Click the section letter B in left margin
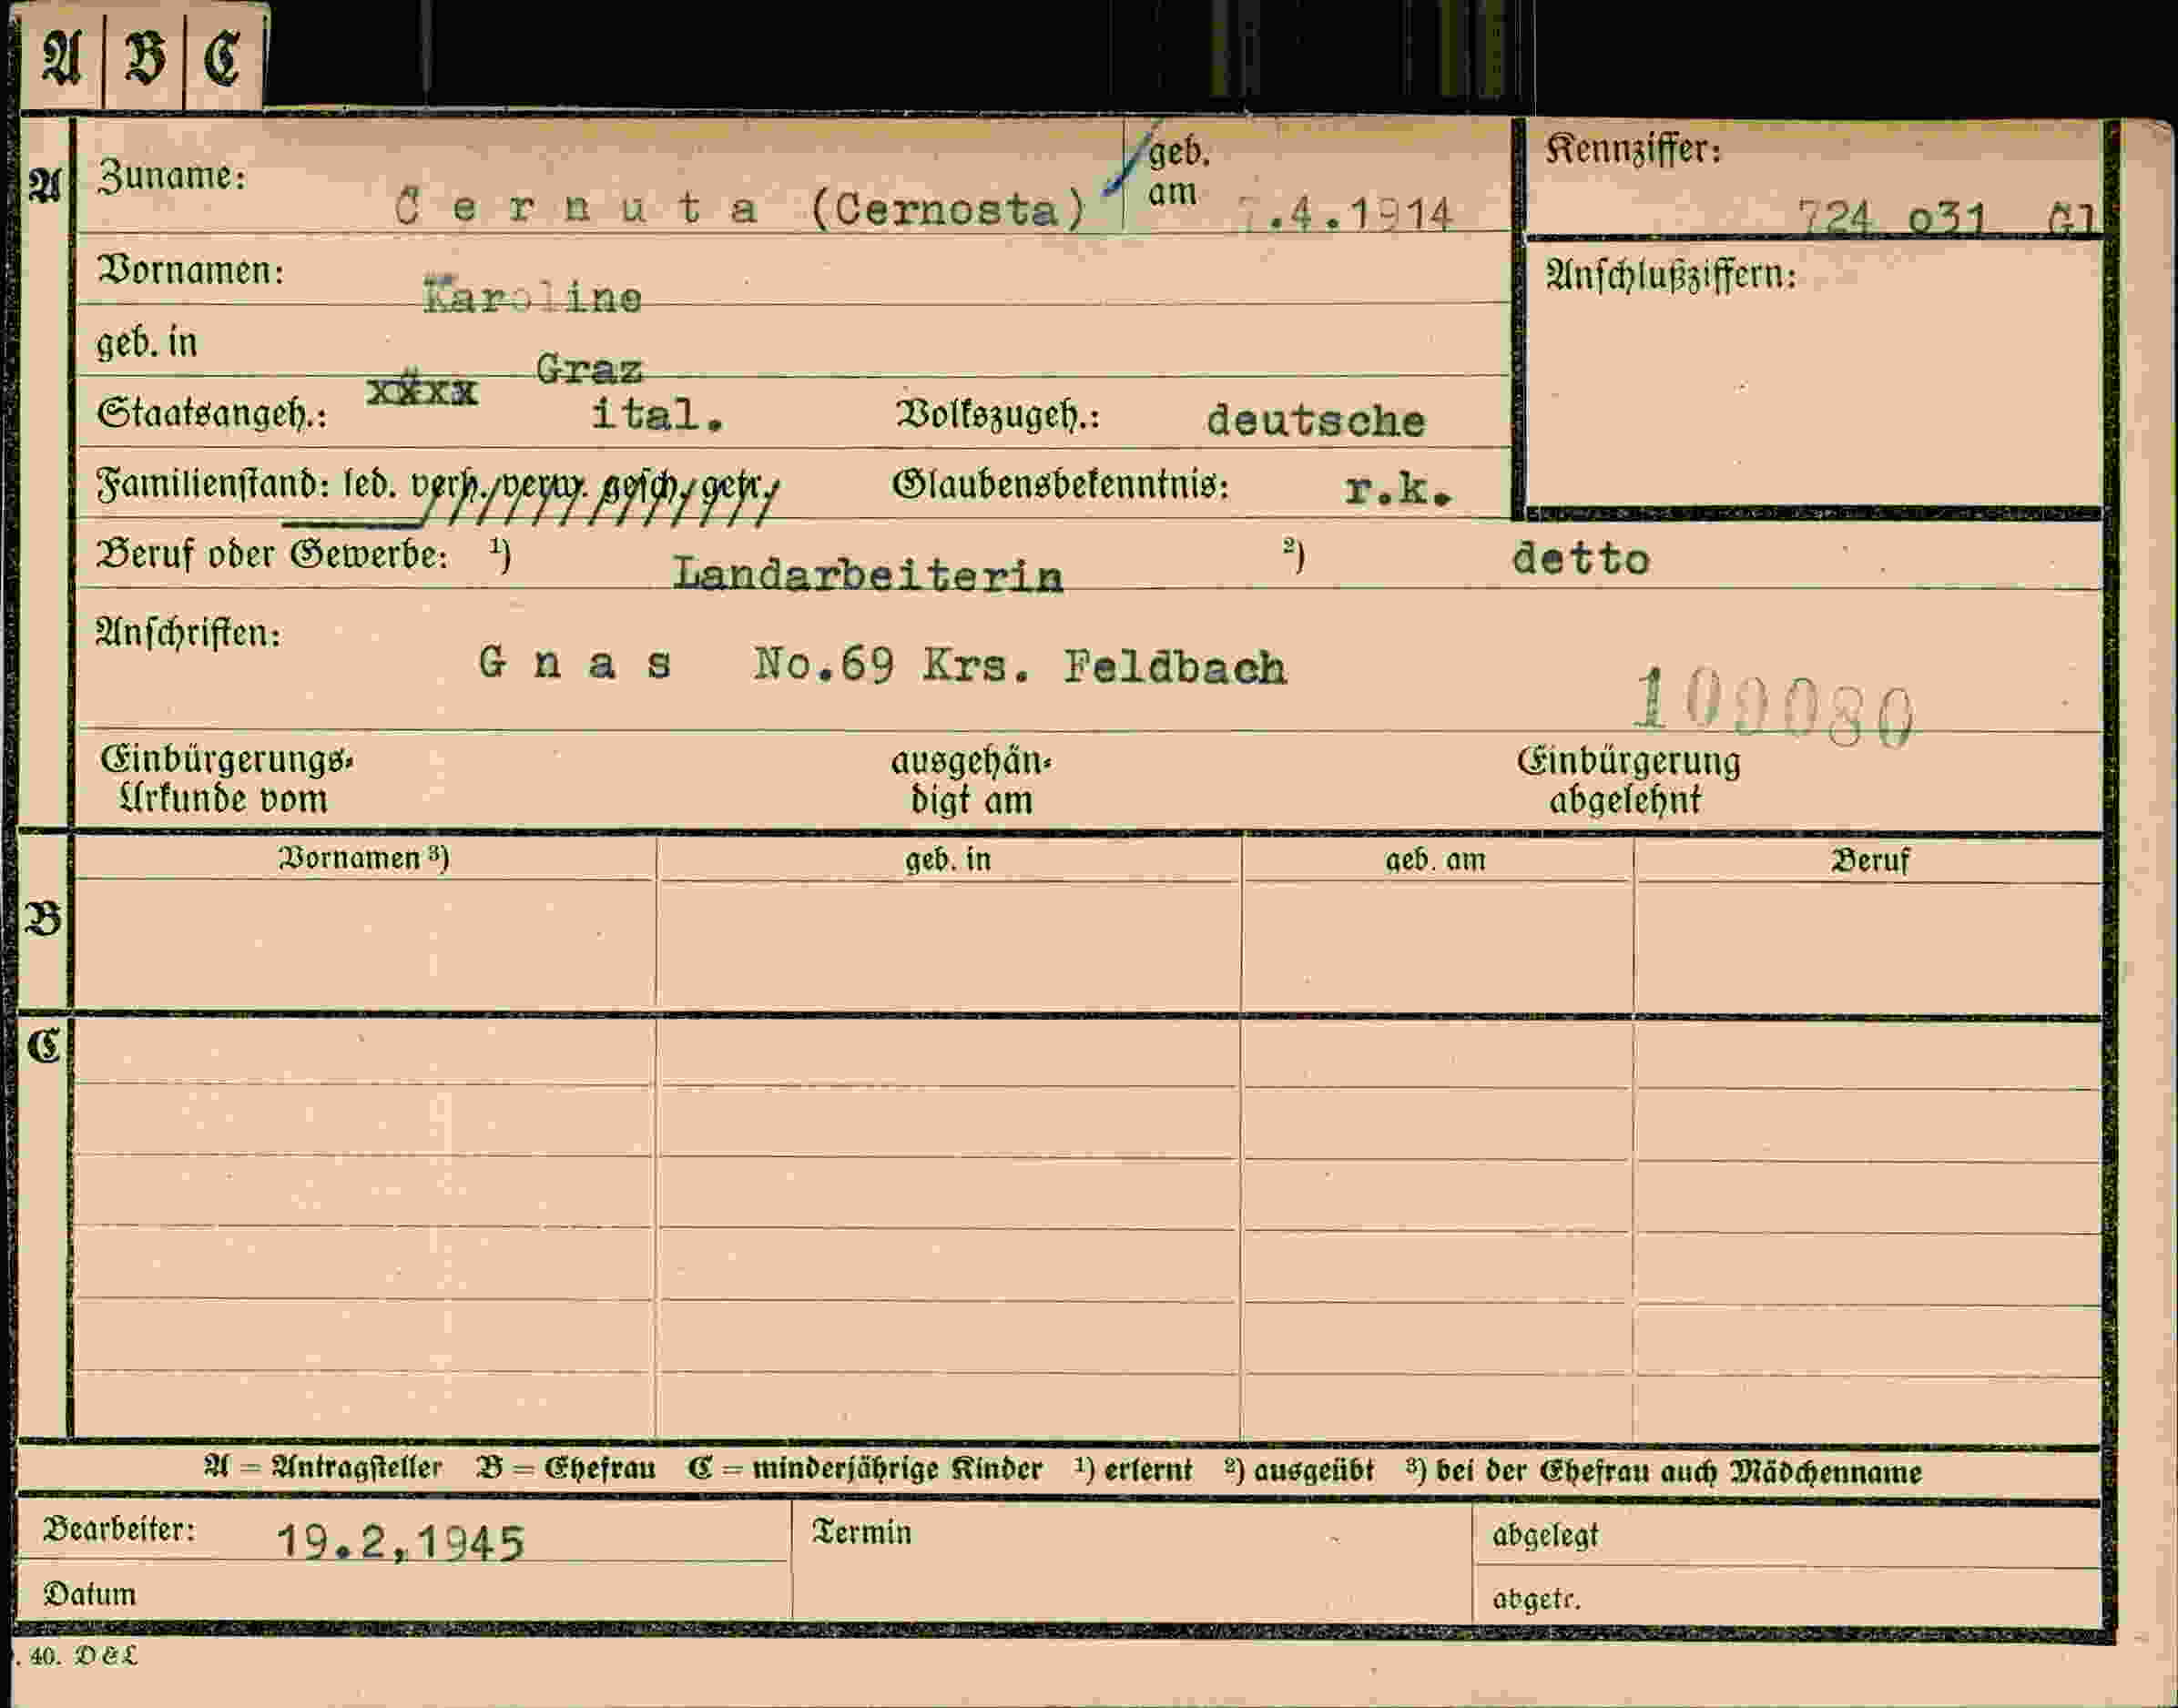This screenshot has height=1708, width=2178. (x=43, y=918)
